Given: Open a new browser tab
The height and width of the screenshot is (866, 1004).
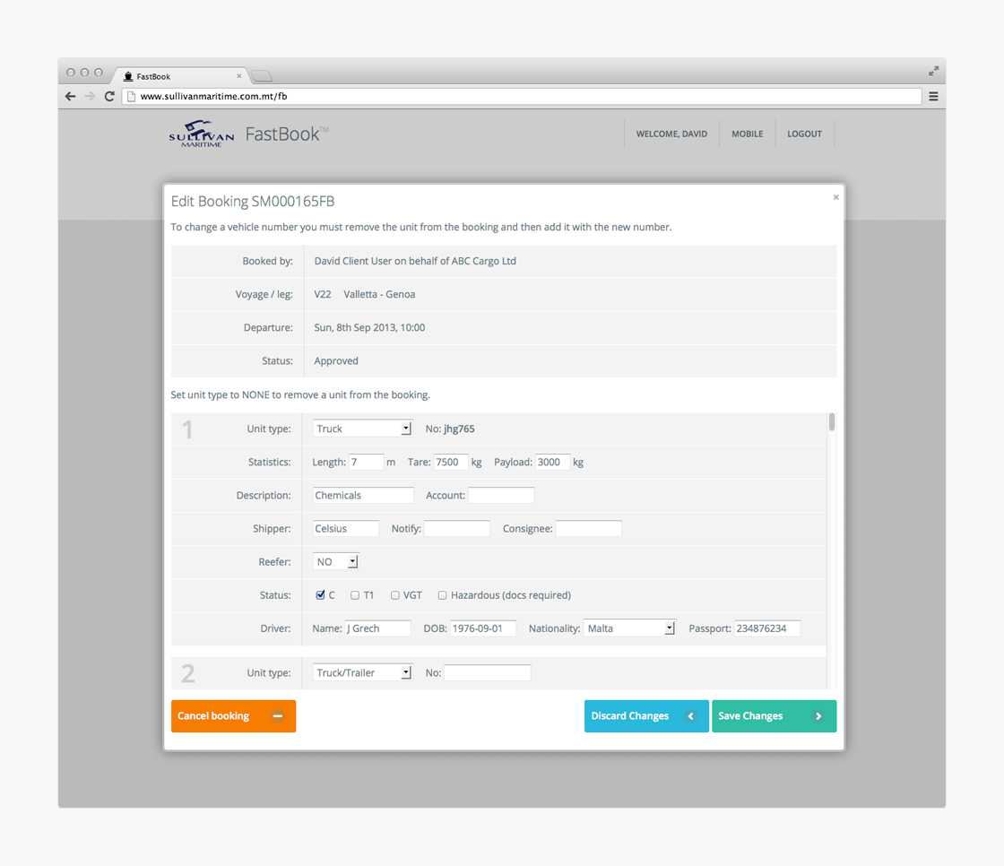Looking at the screenshot, I should (x=261, y=76).
